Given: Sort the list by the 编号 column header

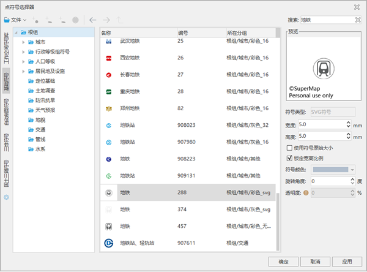Looking at the screenshot, I should pyautogui.click(x=183, y=32).
